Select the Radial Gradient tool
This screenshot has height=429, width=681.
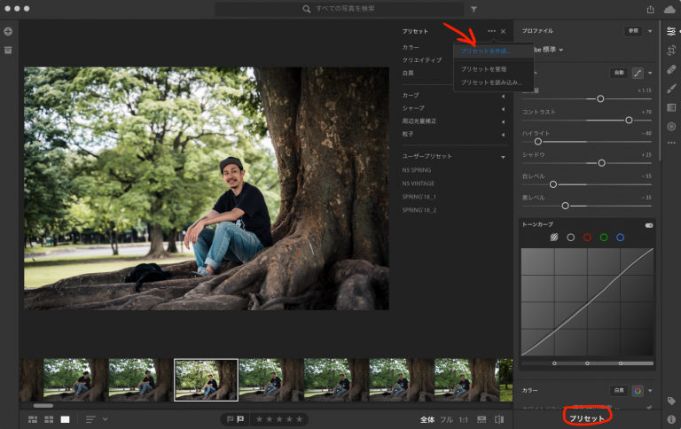671,126
